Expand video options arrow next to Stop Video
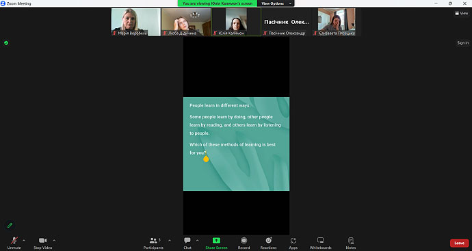 (54, 241)
